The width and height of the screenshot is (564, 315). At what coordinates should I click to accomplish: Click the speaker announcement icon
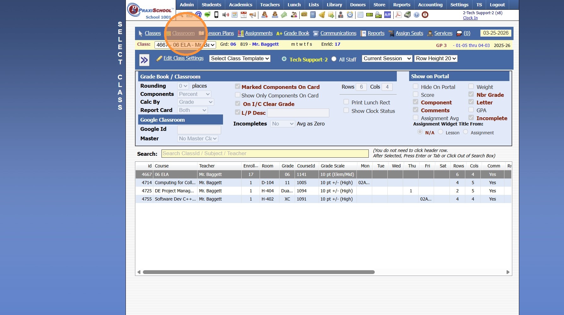[225, 15]
